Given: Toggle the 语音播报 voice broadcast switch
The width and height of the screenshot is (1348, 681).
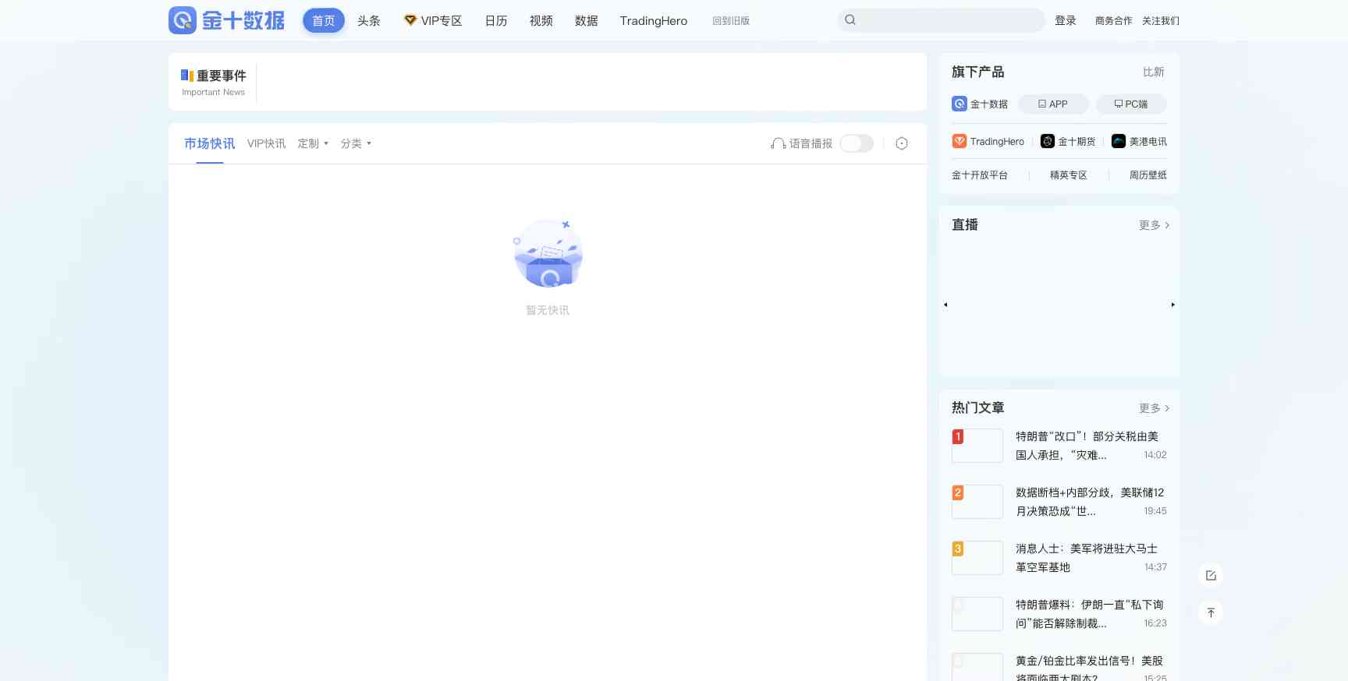Looking at the screenshot, I should 857,143.
